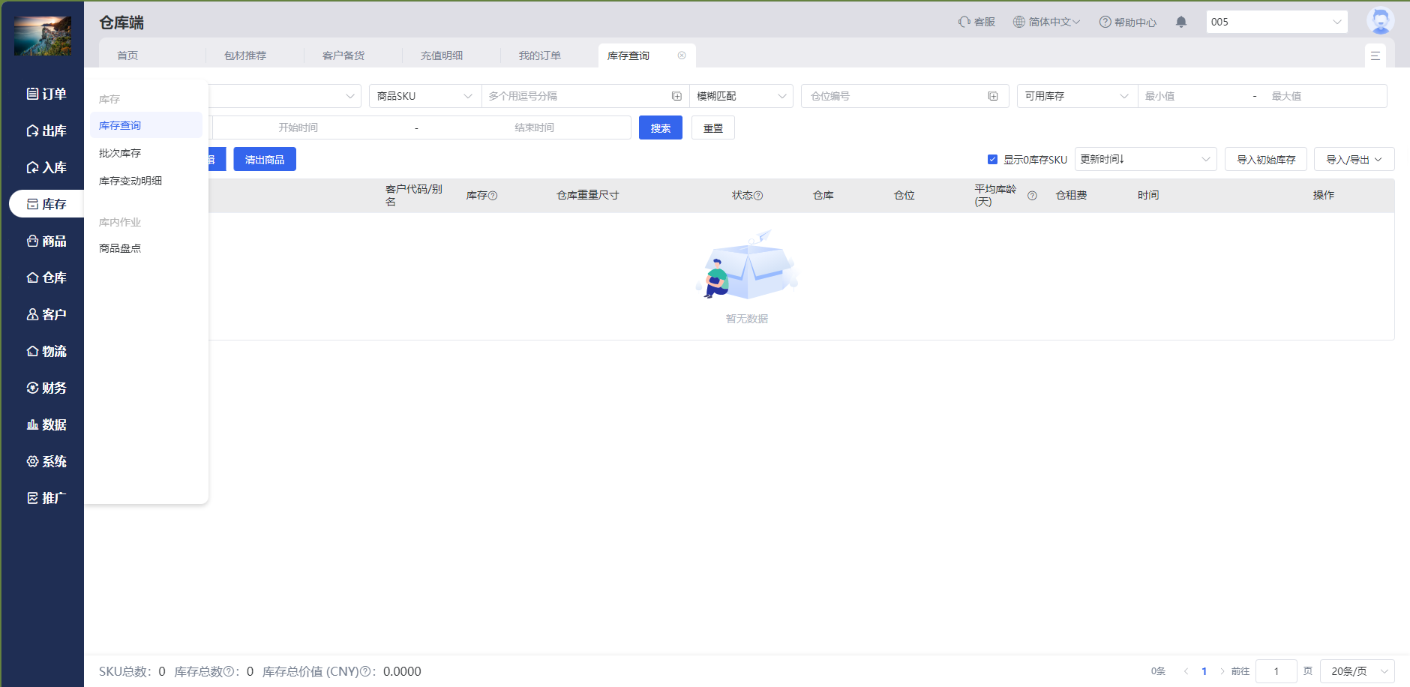The image size is (1410, 687).
Task: Open the collapse tabs menu icon
Action: tap(1375, 55)
